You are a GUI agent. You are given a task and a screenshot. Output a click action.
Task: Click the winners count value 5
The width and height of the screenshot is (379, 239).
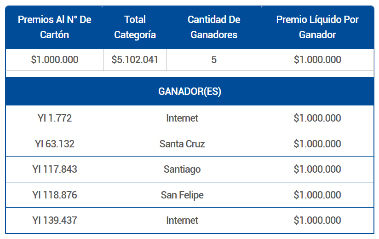[214, 60]
